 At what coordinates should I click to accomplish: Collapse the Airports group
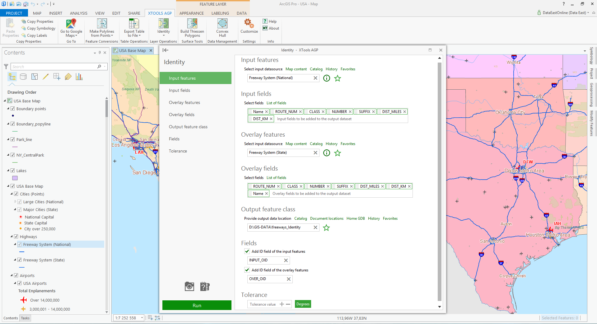(x=12, y=275)
